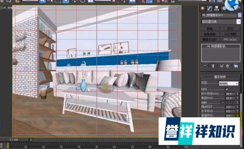Click Remove Modifier trash icon

[x=227, y=66]
